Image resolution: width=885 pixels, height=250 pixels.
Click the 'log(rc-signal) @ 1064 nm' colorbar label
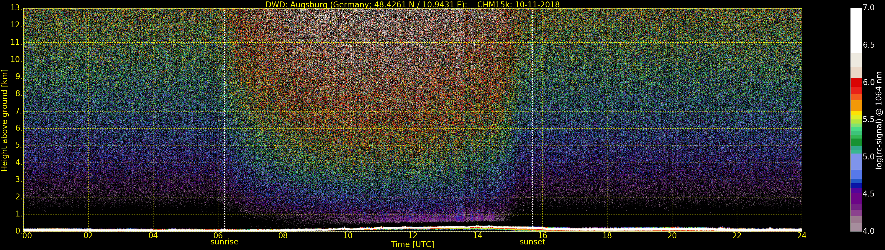coord(879,120)
